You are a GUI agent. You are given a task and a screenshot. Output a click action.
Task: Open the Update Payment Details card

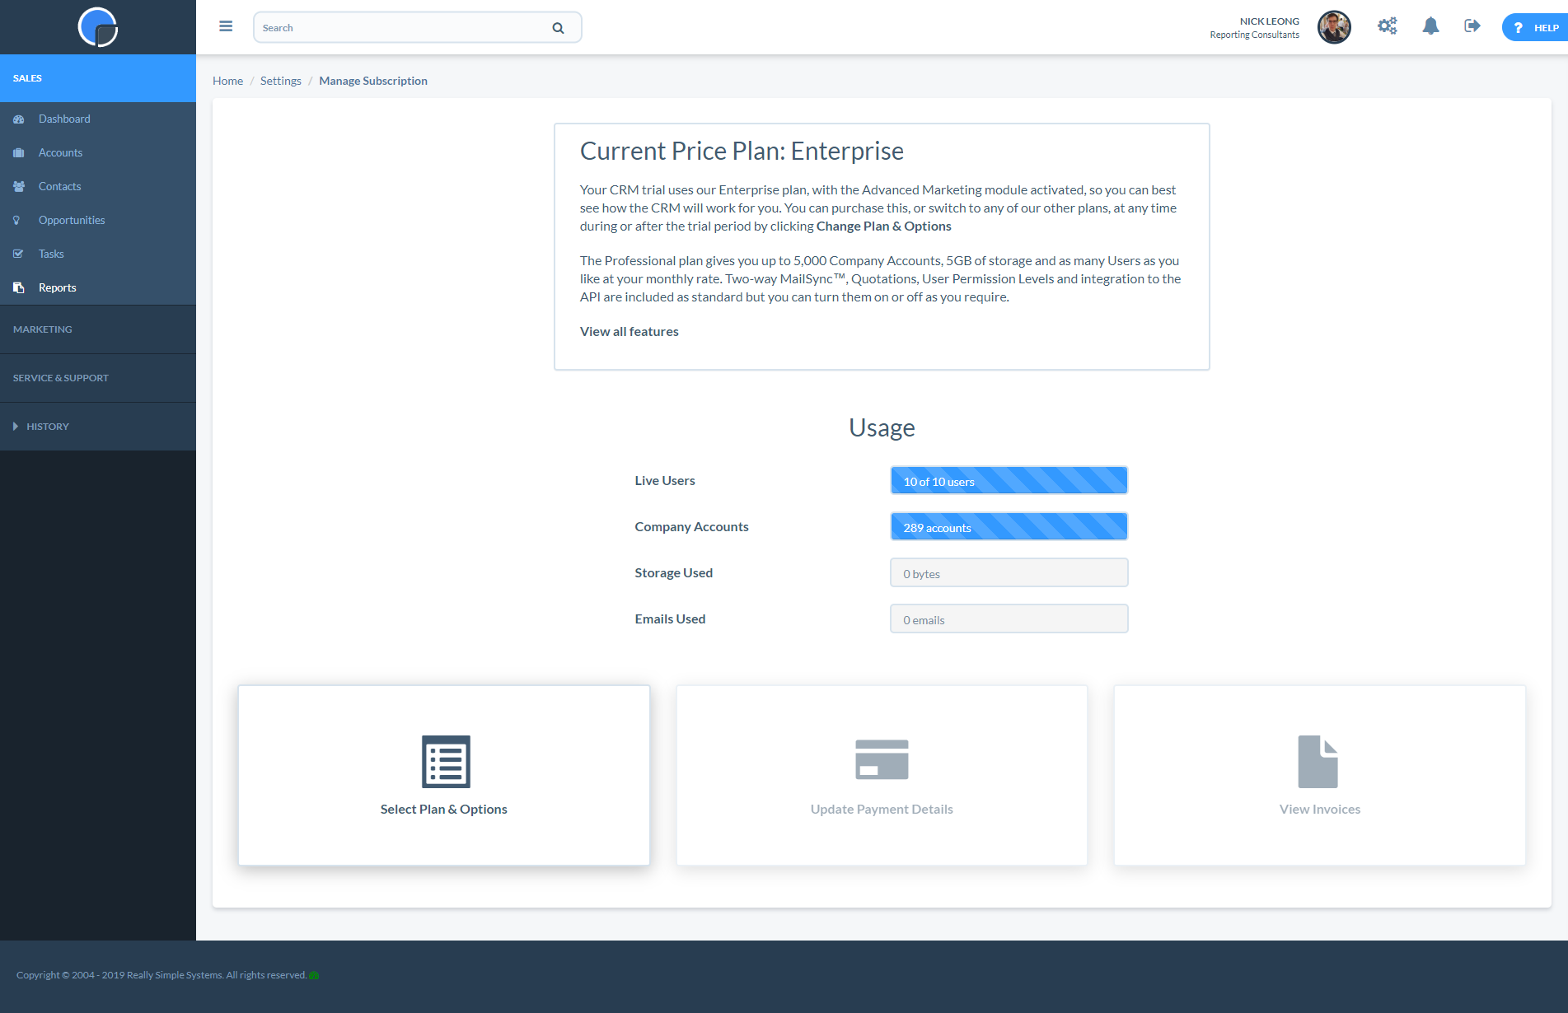[x=882, y=775]
